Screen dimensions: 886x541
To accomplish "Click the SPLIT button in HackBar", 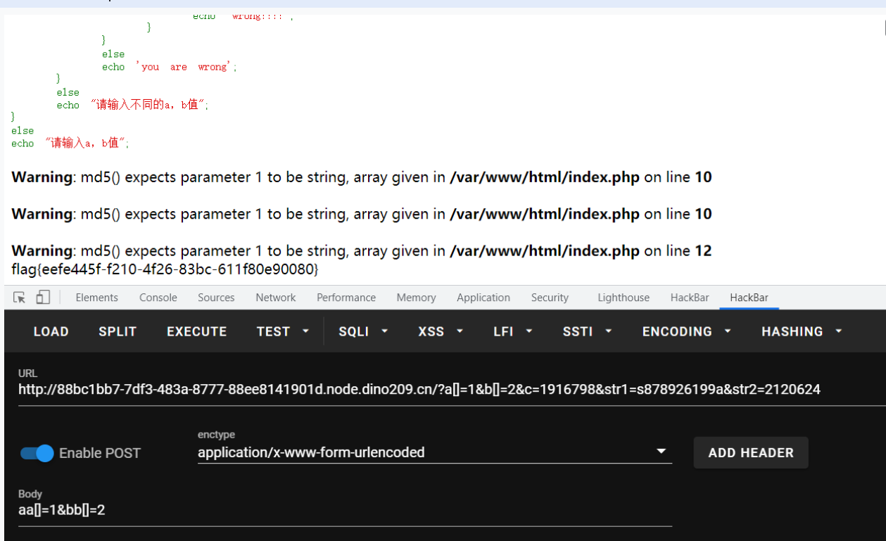I will [x=118, y=331].
